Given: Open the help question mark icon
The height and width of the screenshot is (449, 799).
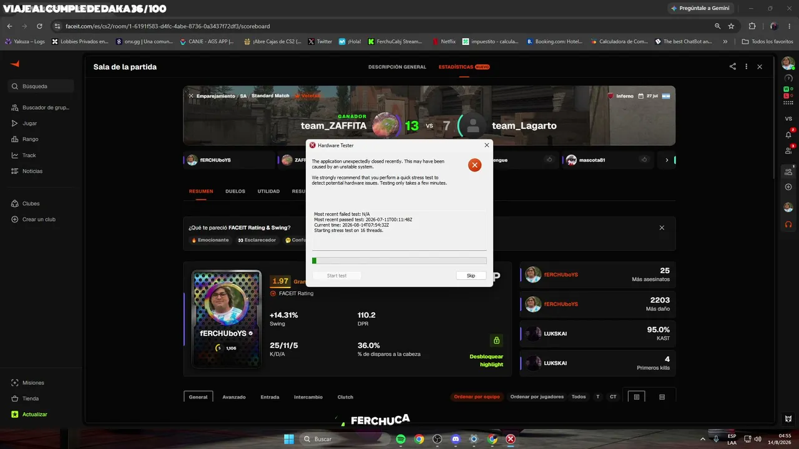Looking at the screenshot, I should coord(788,79).
